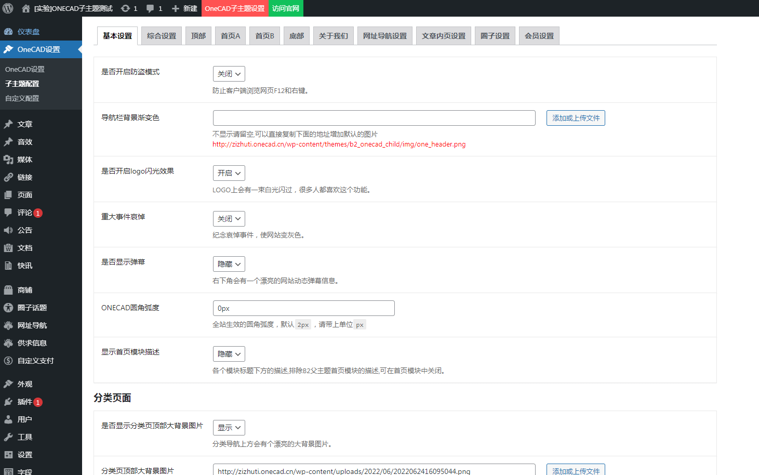Image resolution: width=759 pixels, height=475 pixels.
Task: Click the 评论 red count badge
Action: [38, 213]
